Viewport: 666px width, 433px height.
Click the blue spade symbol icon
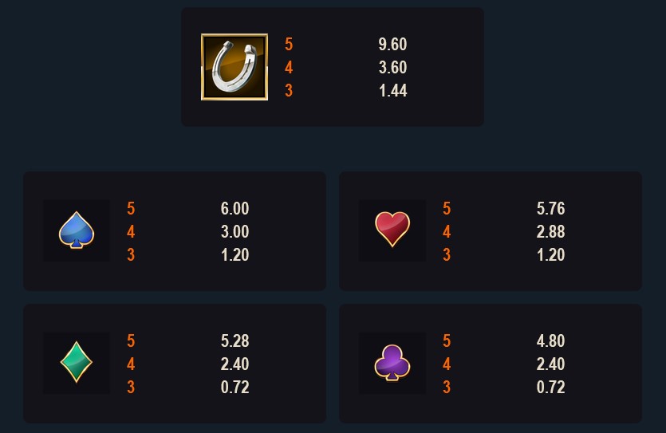tap(77, 230)
